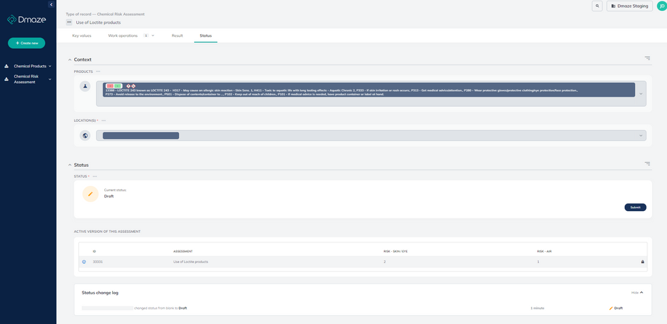The height and width of the screenshot is (324, 667).
Task: Click the air risk value 1
Action: pyautogui.click(x=538, y=261)
